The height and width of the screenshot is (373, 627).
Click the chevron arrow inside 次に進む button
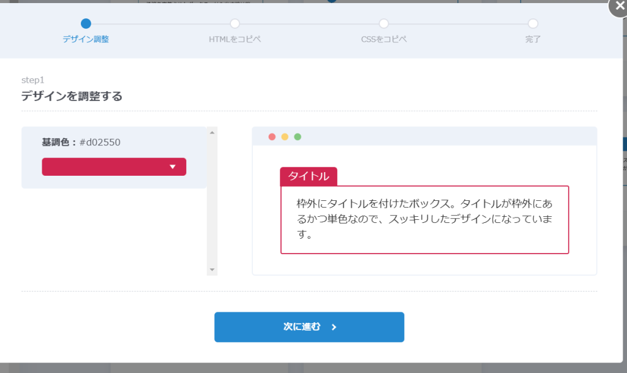point(334,327)
